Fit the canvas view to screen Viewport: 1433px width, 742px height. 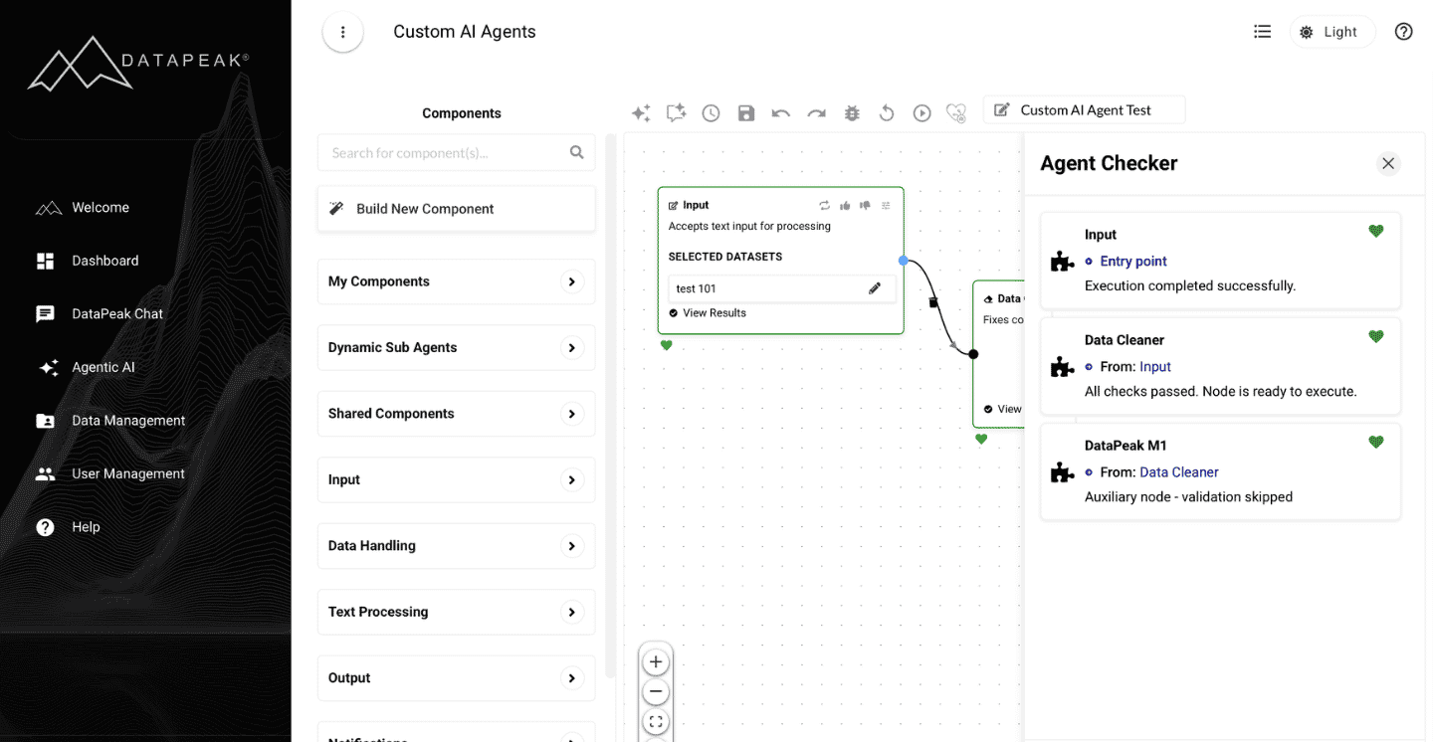coord(656,722)
